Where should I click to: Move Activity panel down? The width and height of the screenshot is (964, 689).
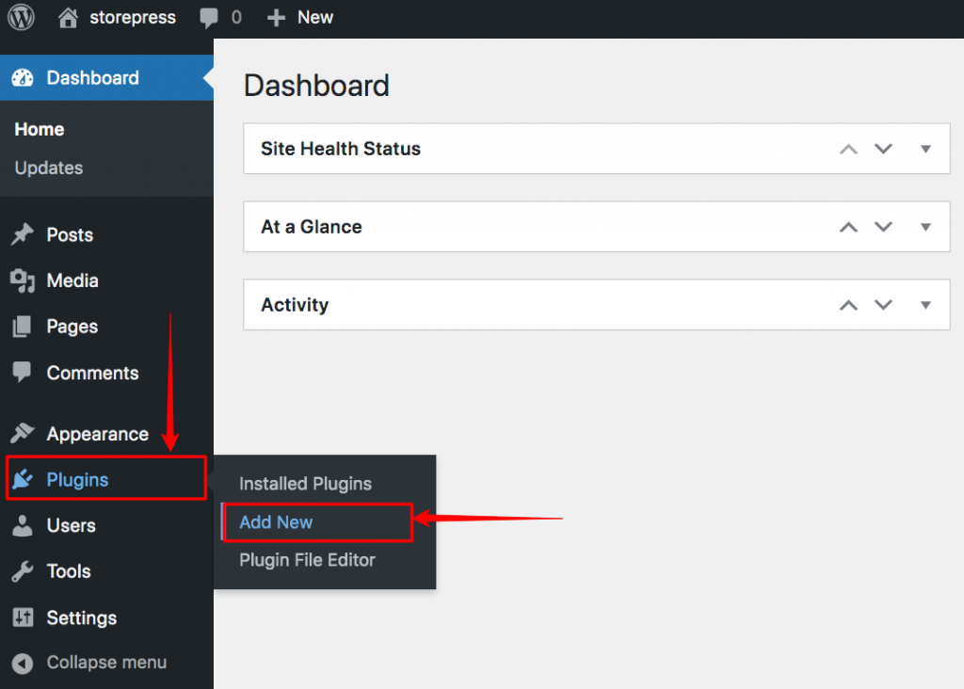[x=883, y=305]
